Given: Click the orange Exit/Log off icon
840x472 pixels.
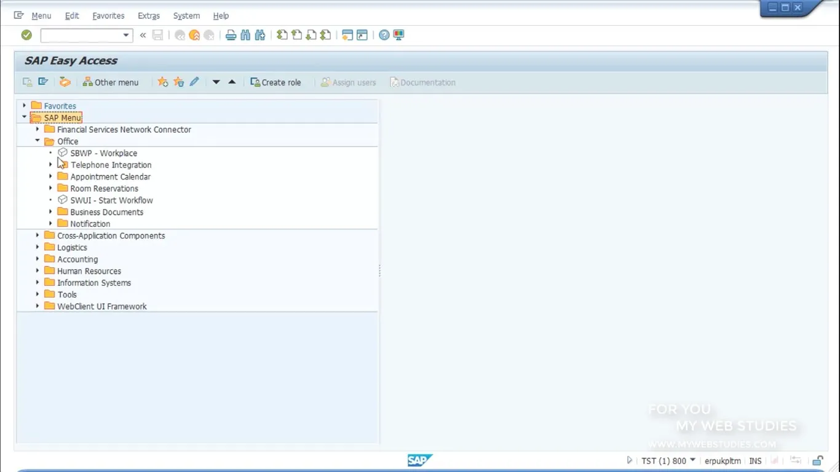Looking at the screenshot, I should [x=194, y=35].
